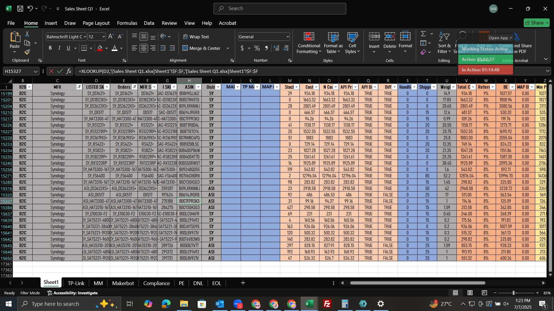Click the Insert Function fx icon
The height and width of the screenshot is (311, 554).
pos(69,71)
